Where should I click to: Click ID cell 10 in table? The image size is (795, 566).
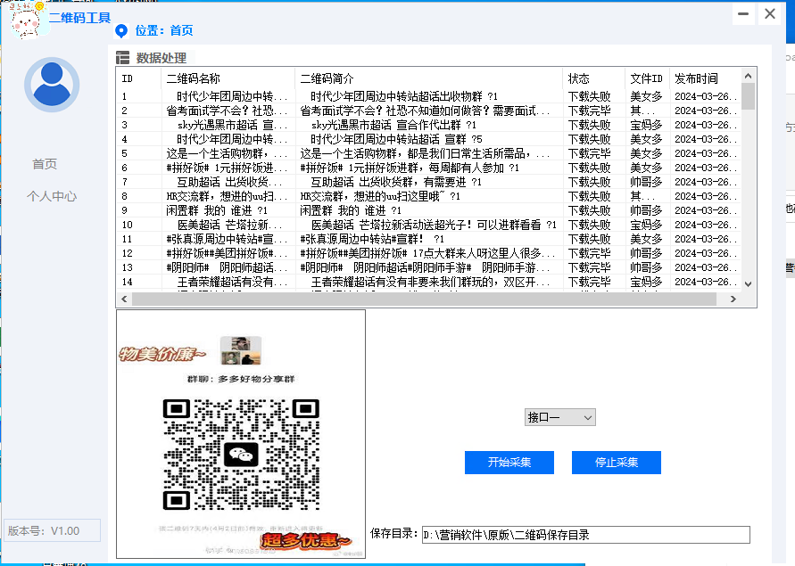click(x=128, y=225)
